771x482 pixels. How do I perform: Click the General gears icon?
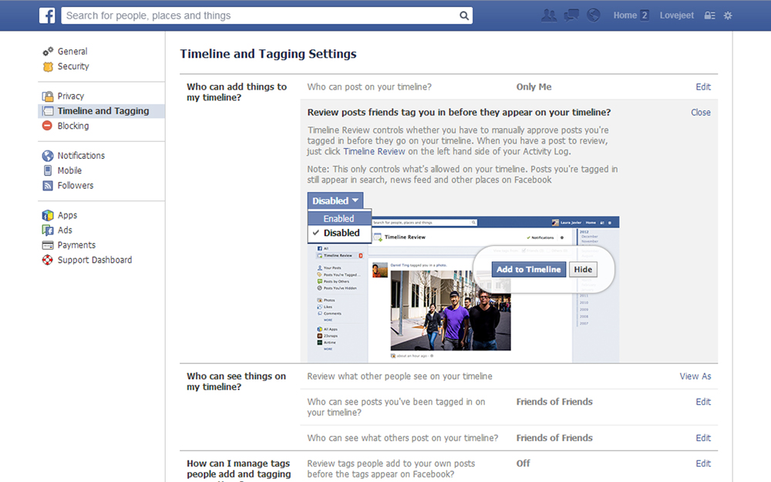click(48, 52)
